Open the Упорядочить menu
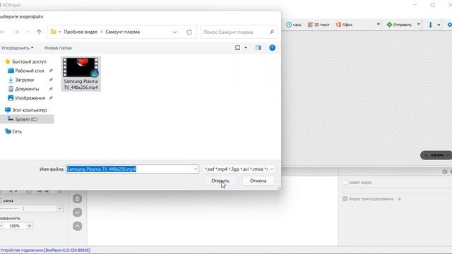This screenshot has height=254, width=452. tap(17, 48)
